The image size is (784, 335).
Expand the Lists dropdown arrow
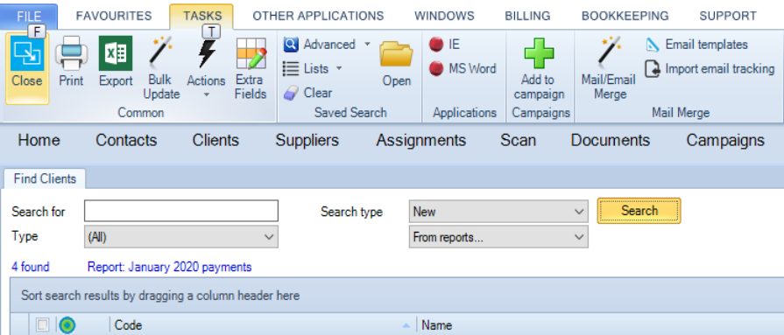pos(338,68)
